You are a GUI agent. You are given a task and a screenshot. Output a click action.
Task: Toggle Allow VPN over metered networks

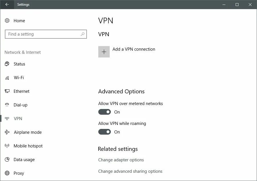[105, 112]
